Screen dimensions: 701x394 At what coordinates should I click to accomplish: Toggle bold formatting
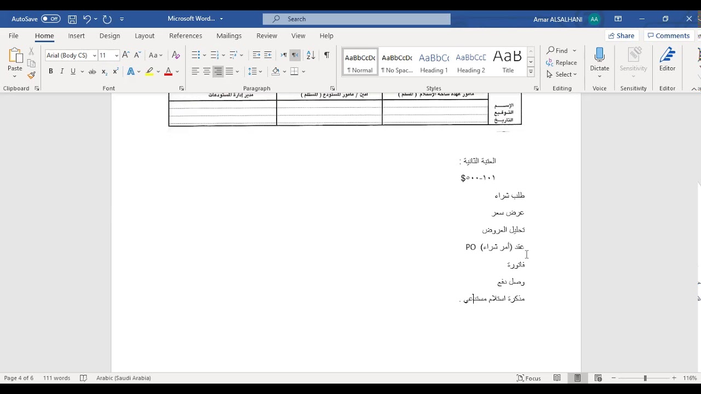pos(51,72)
